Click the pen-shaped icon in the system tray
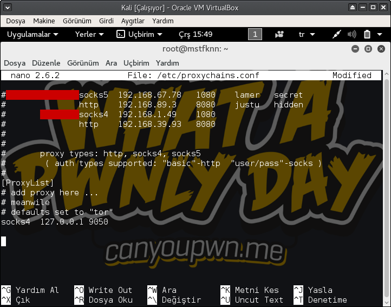 pos(336,34)
